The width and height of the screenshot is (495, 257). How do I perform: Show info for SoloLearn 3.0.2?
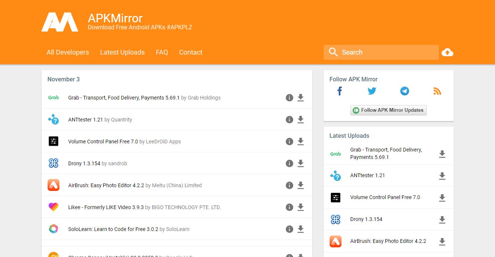pos(289,229)
